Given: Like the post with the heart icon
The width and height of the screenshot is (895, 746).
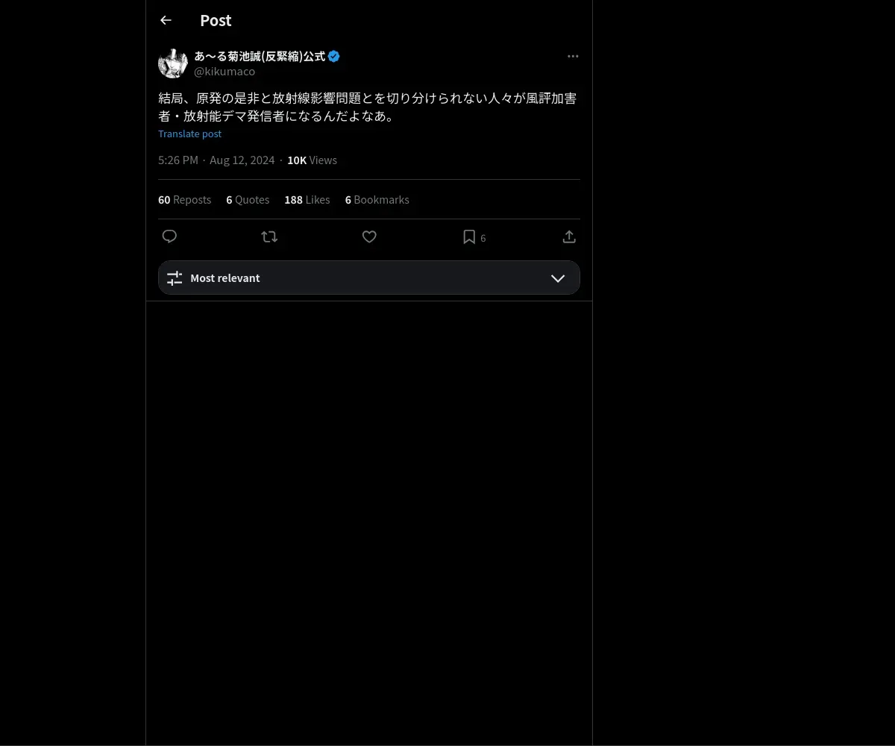Looking at the screenshot, I should coord(369,236).
